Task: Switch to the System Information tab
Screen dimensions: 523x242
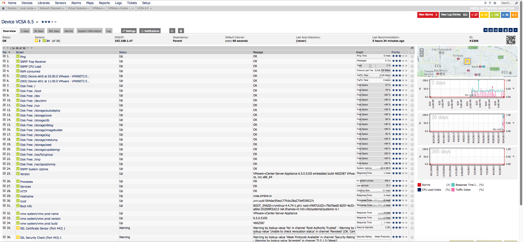Action: (x=90, y=31)
